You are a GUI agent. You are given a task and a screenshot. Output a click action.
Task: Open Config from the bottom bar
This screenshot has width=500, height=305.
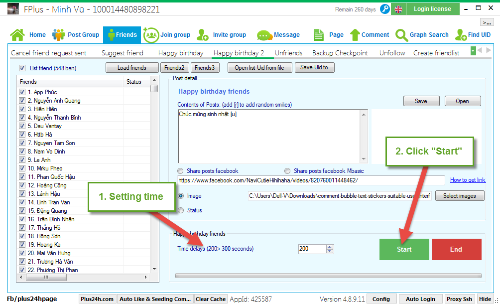[381, 299]
